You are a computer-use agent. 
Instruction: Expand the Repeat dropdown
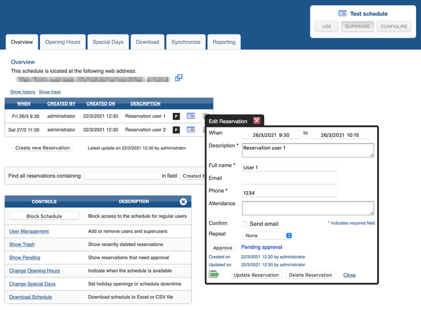coord(268,235)
